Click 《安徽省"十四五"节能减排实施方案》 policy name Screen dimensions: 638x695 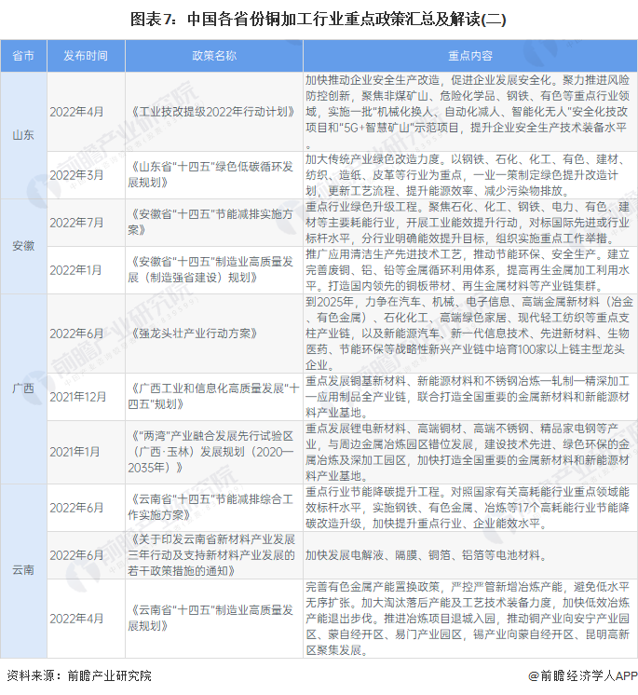tap(210, 222)
